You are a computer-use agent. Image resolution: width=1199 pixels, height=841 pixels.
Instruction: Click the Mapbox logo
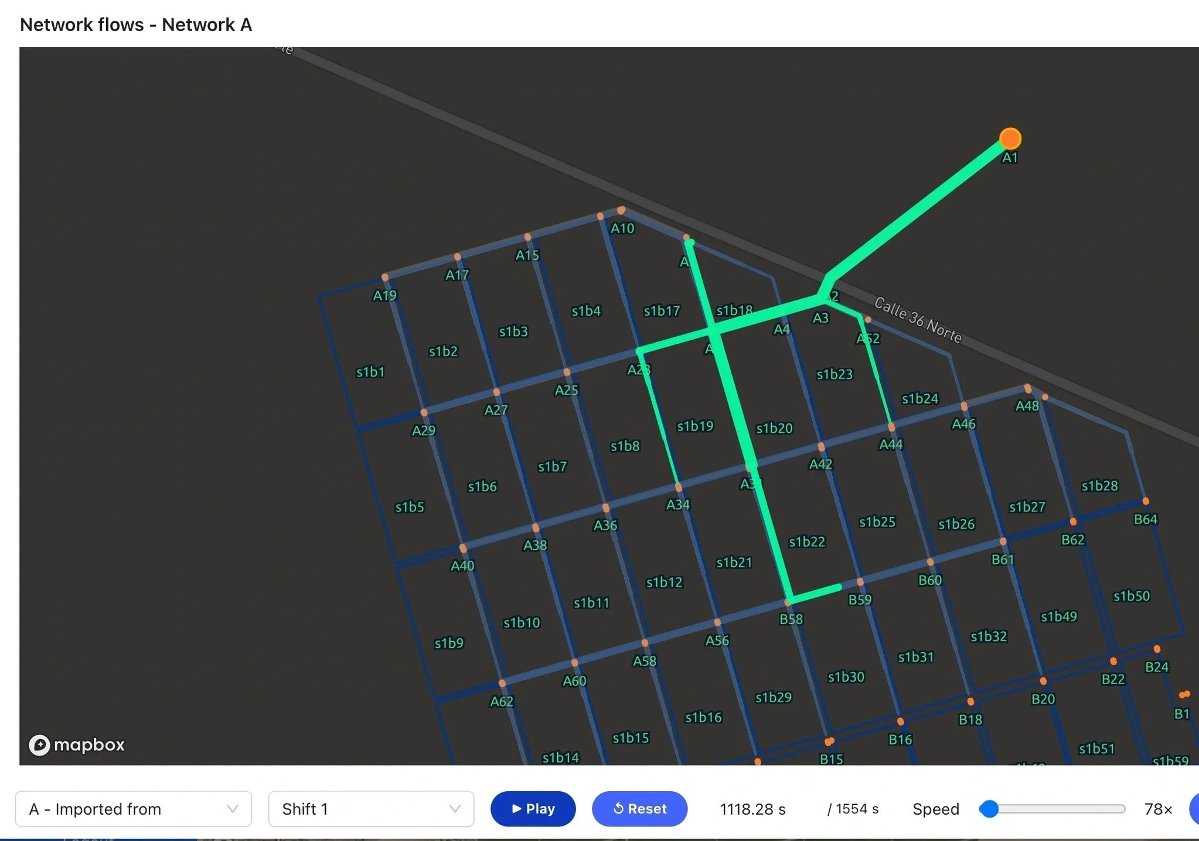[x=77, y=745]
